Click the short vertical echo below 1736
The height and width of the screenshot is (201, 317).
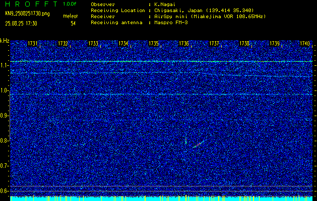[x=186, y=140]
